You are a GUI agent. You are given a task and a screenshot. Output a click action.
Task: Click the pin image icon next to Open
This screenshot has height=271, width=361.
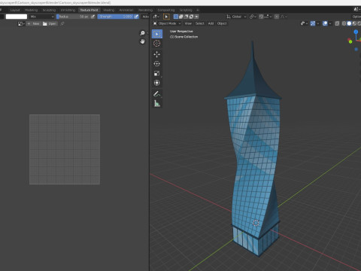62,24
